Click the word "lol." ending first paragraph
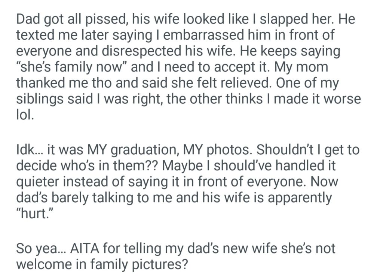The width and height of the screenshot is (383, 279). [x=25, y=114]
